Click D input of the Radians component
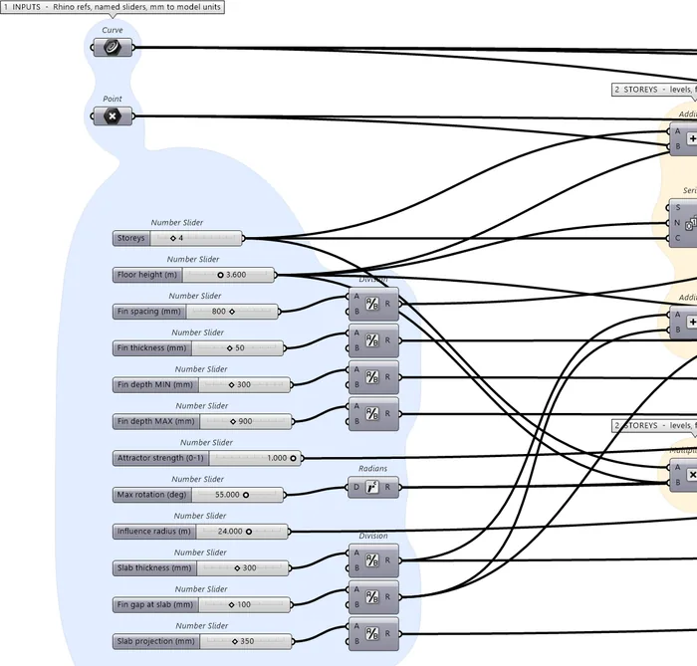Viewport: 697px width, 666px height. (x=356, y=488)
